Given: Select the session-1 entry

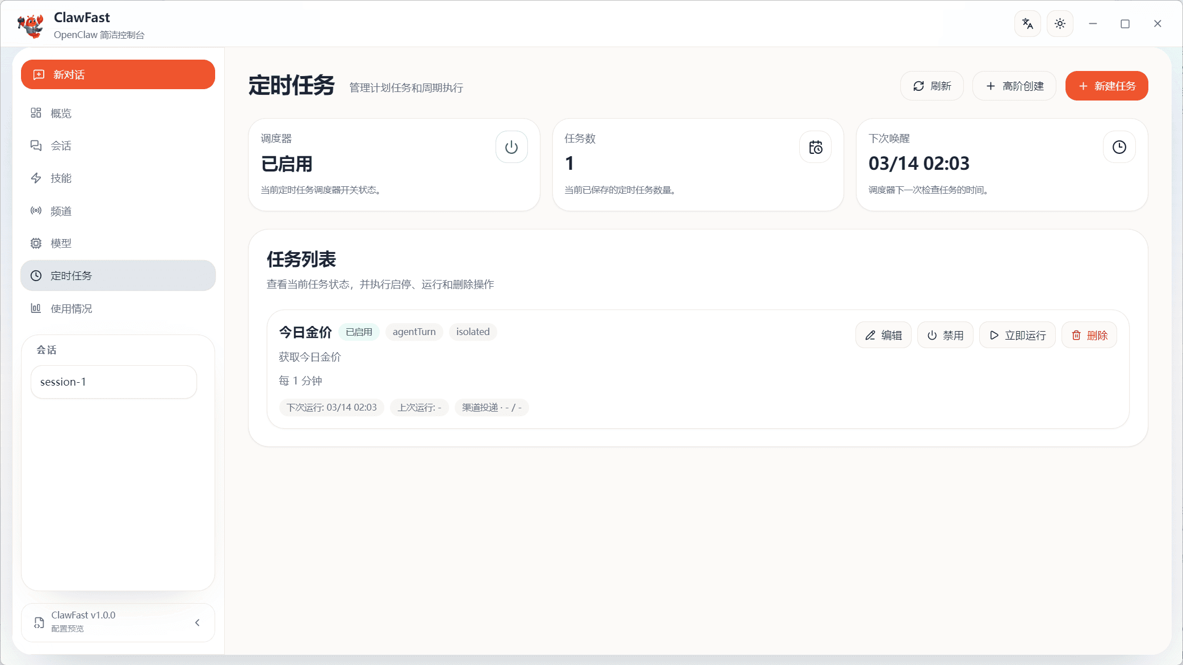Looking at the screenshot, I should [113, 382].
